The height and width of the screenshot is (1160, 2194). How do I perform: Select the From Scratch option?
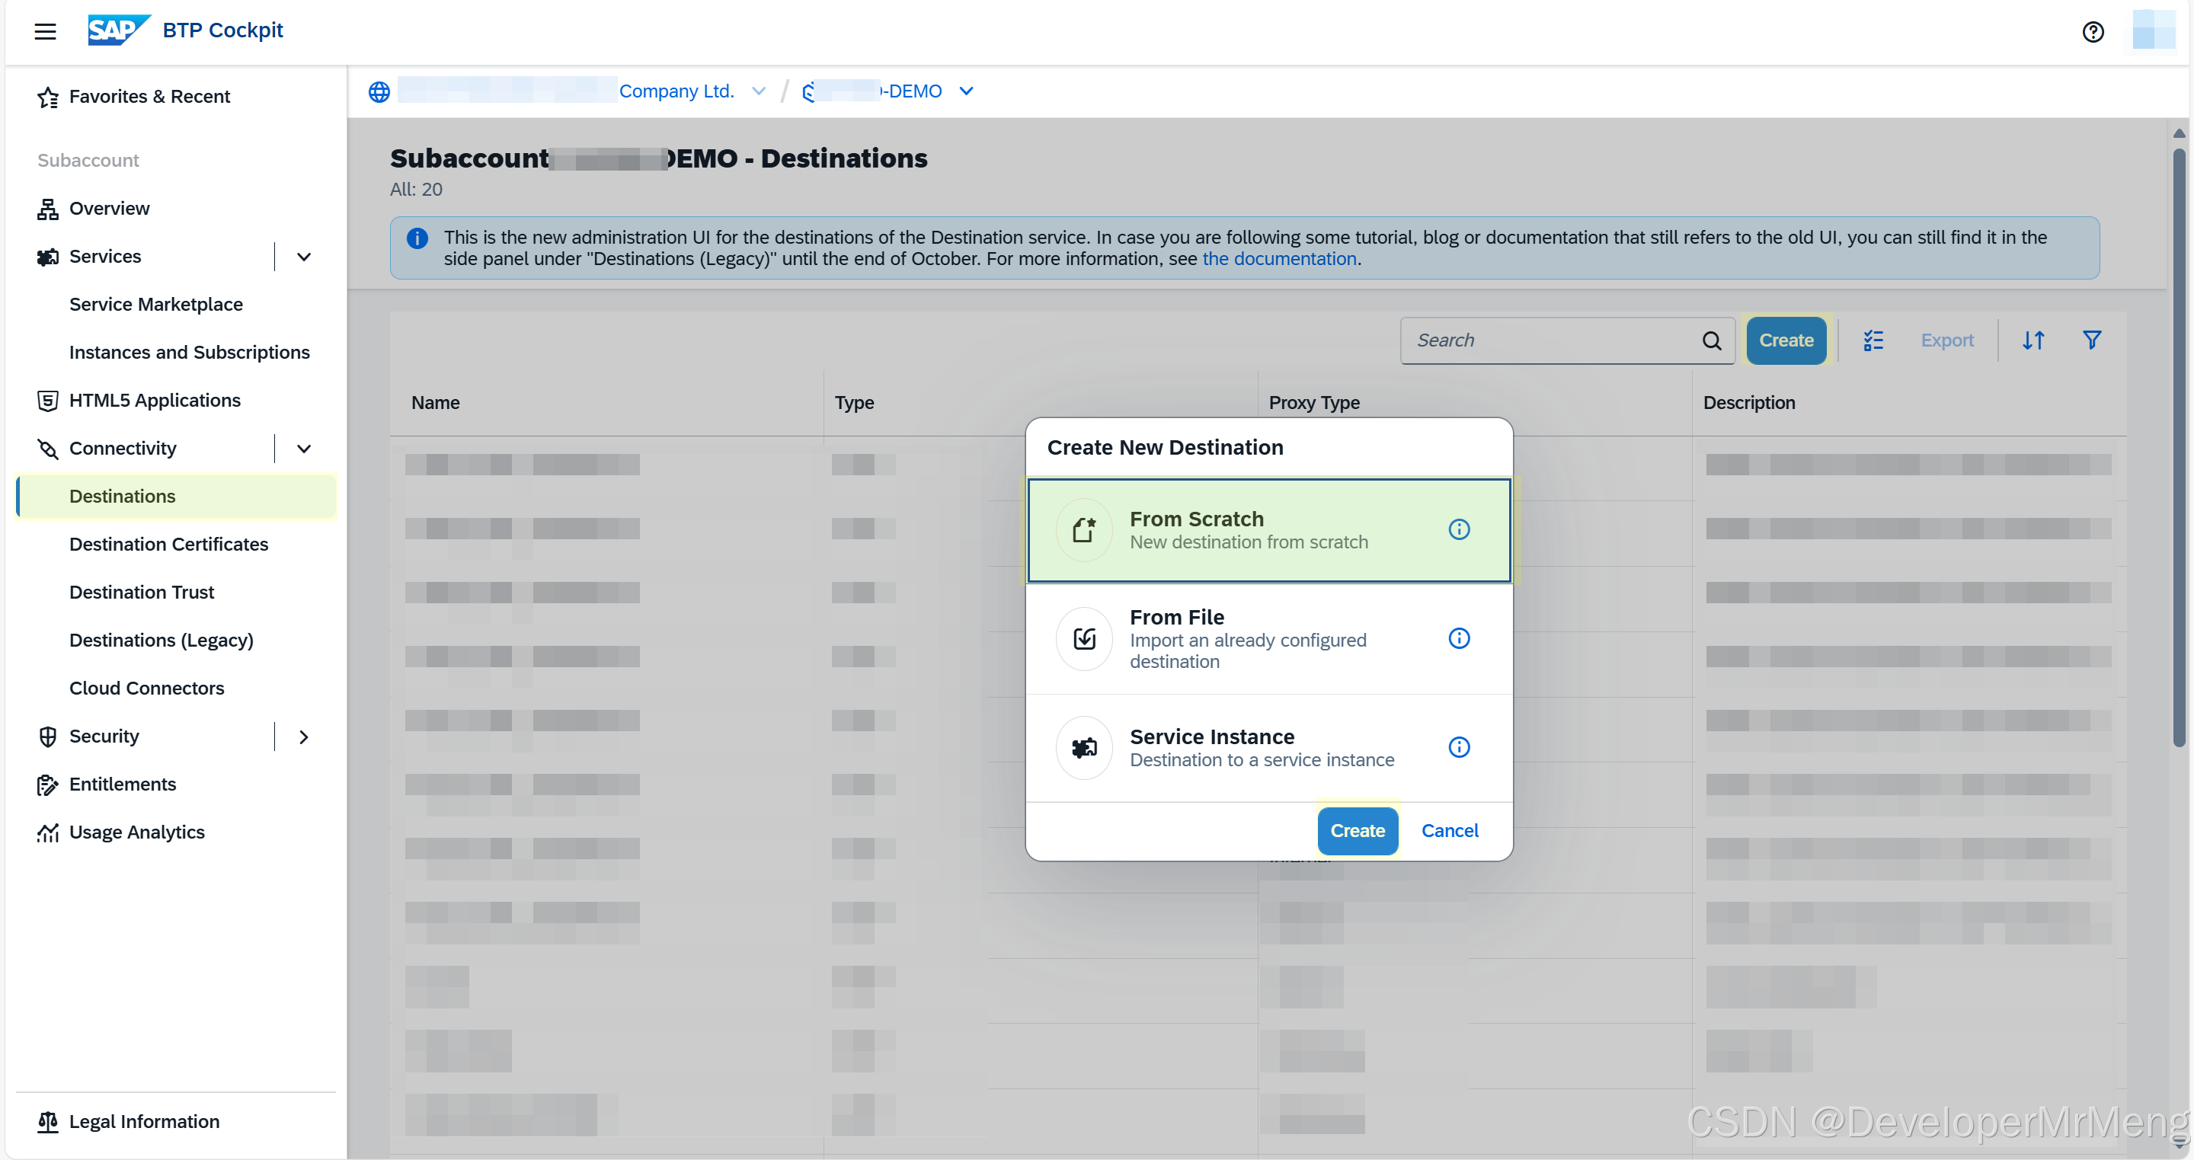click(1248, 530)
